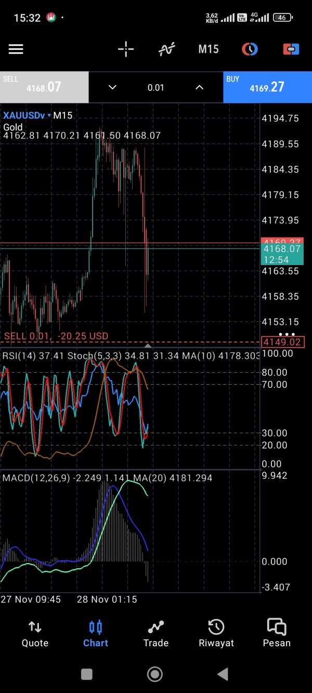The width and height of the screenshot is (312, 693).
Task: Open the Trade tab
Action: point(155,633)
